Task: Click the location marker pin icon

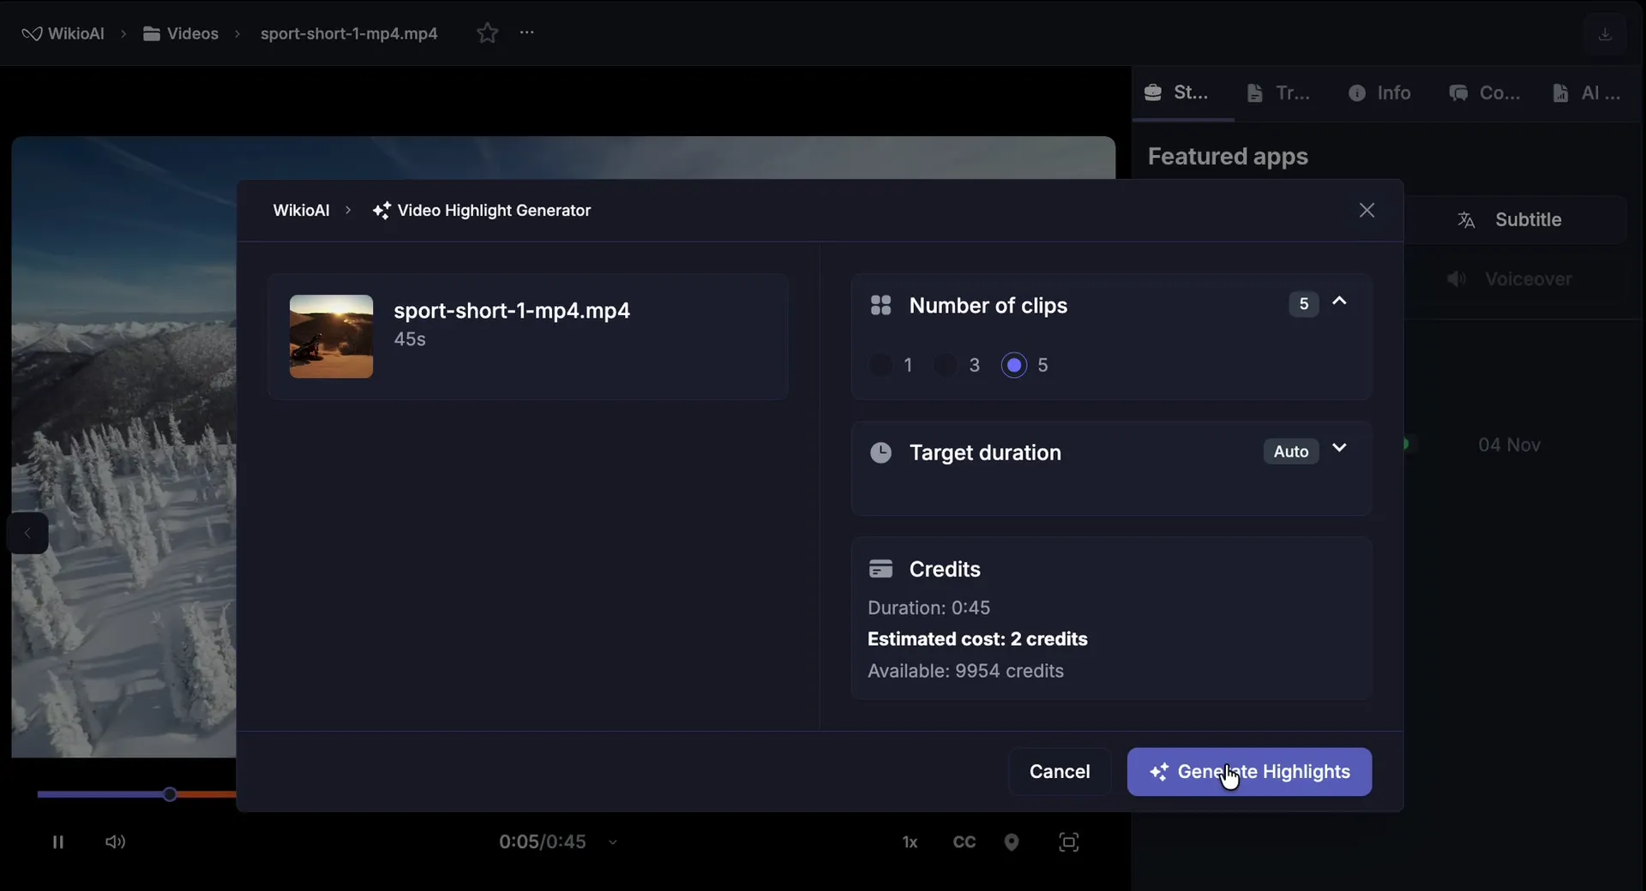Action: [1012, 842]
